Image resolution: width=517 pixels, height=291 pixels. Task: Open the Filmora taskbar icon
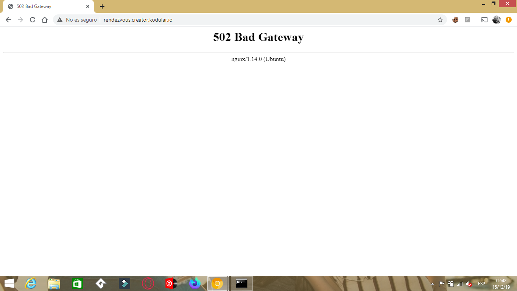pyautogui.click(x=125, y=283)
